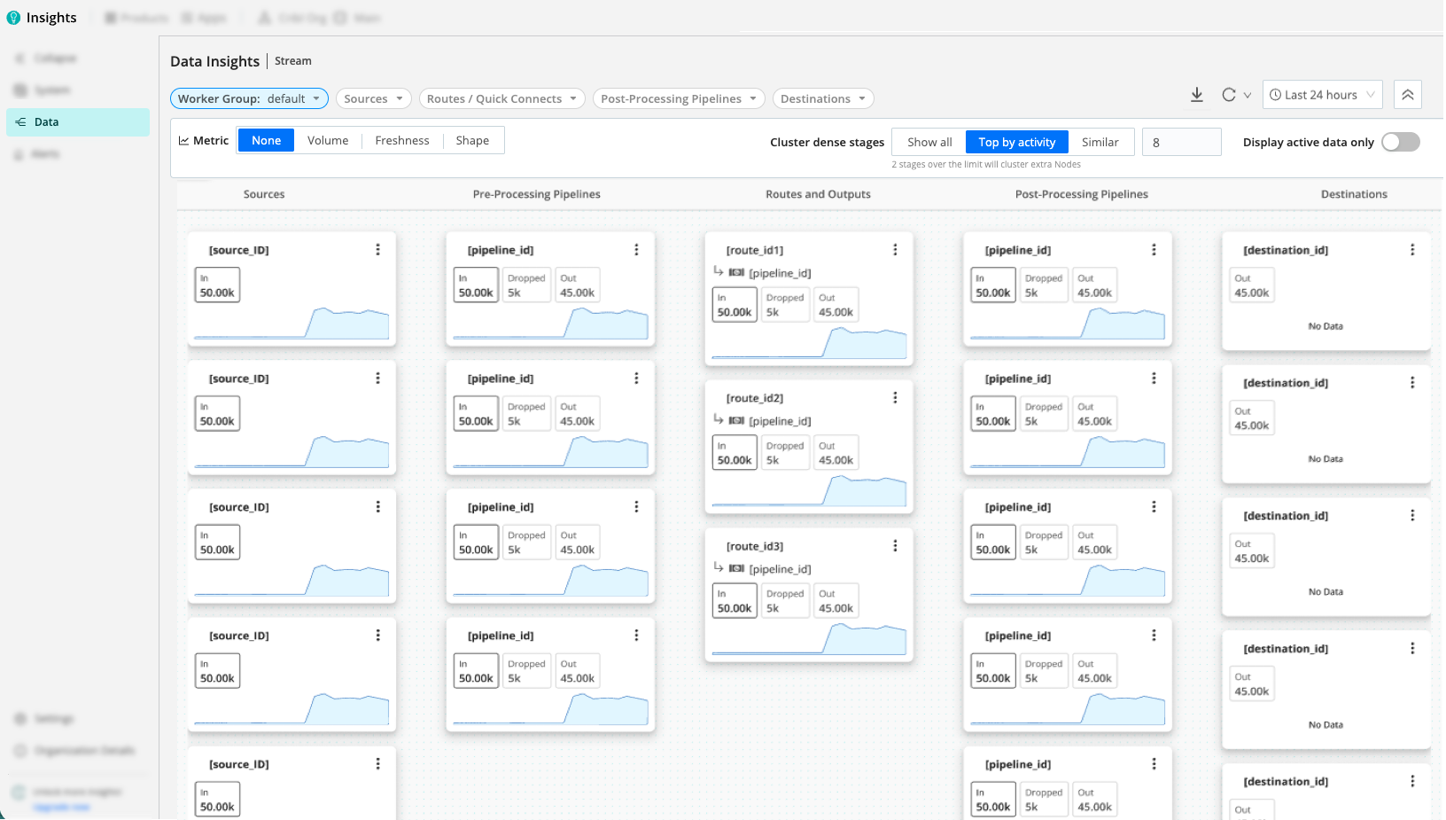
Task: Click the pipeline icon under [route_id3]
Action: (736, 569)
